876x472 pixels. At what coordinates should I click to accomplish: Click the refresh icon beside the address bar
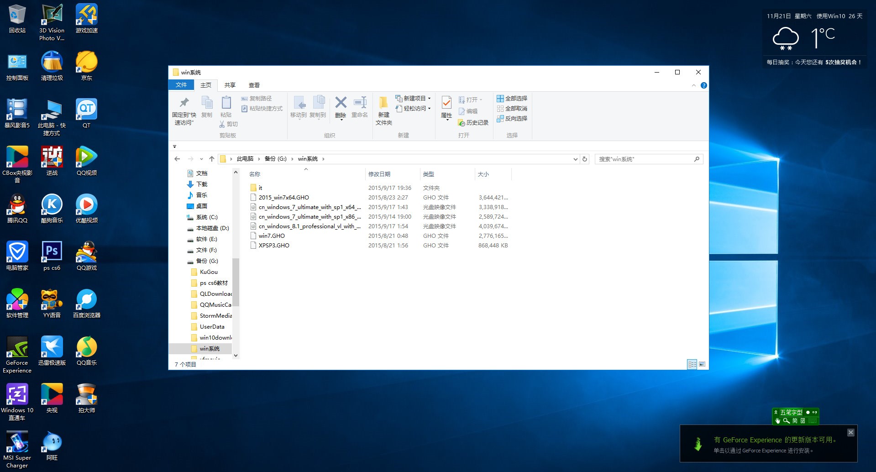point(584,159)
